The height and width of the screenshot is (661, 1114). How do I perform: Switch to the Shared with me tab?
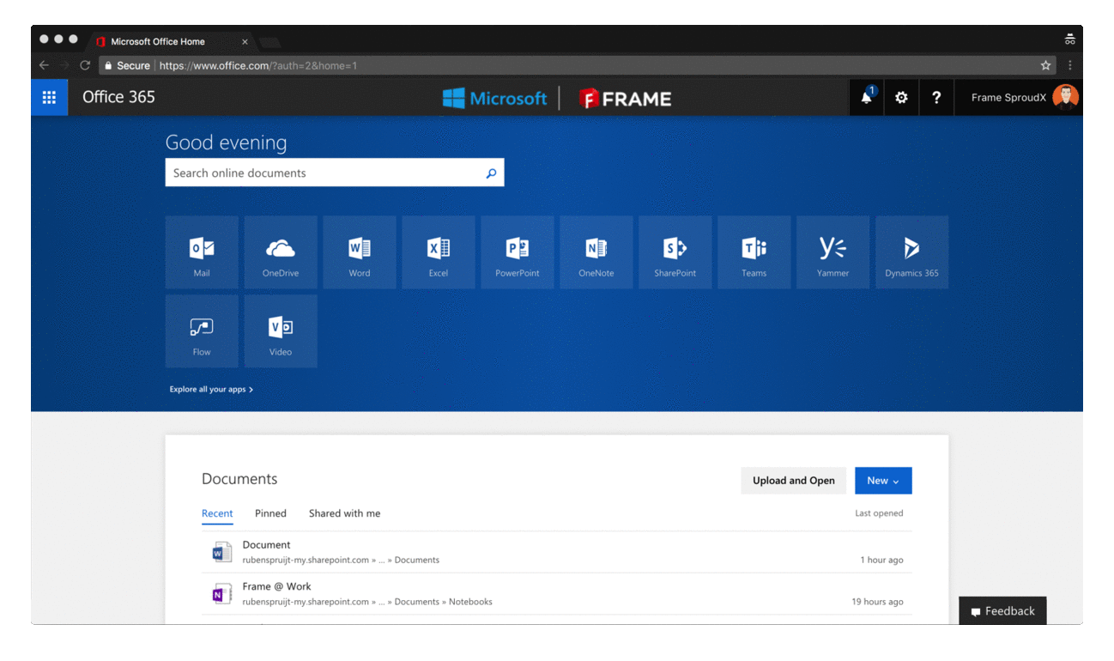click(x=344, y=513)
